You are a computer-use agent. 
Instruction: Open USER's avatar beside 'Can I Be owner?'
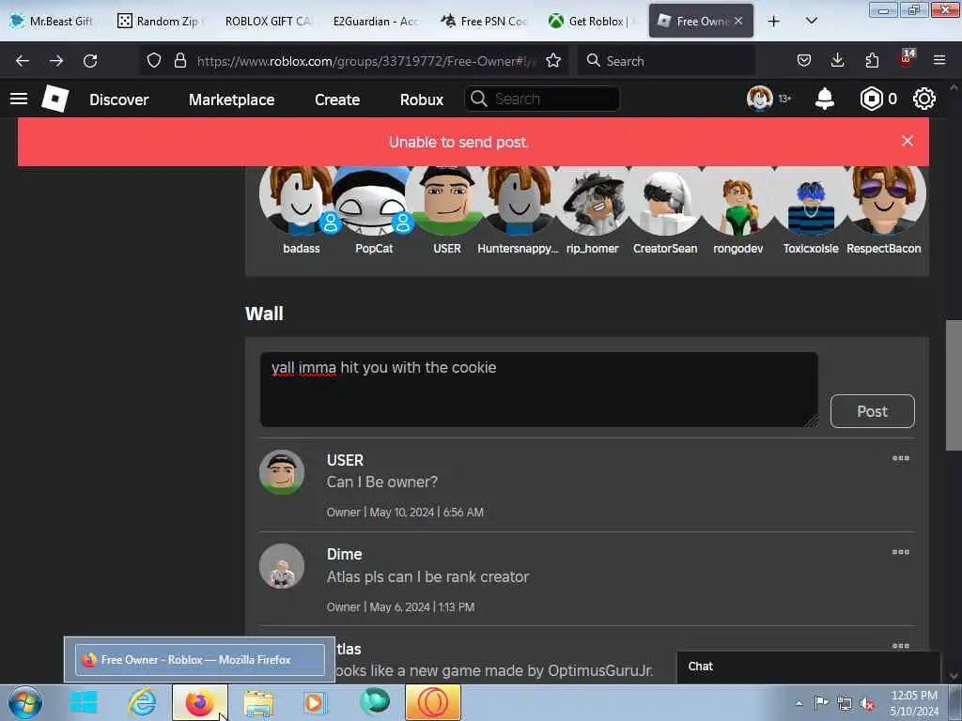tap(282, 472)
